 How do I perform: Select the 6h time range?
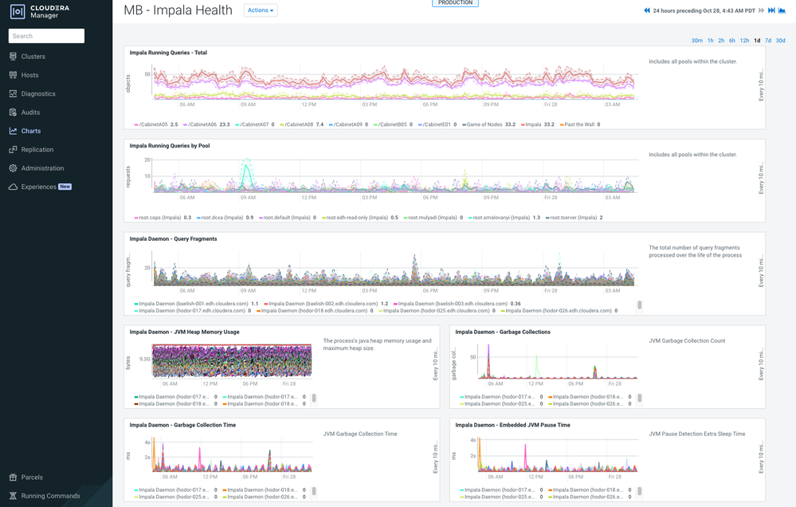(x=732, y=41)
